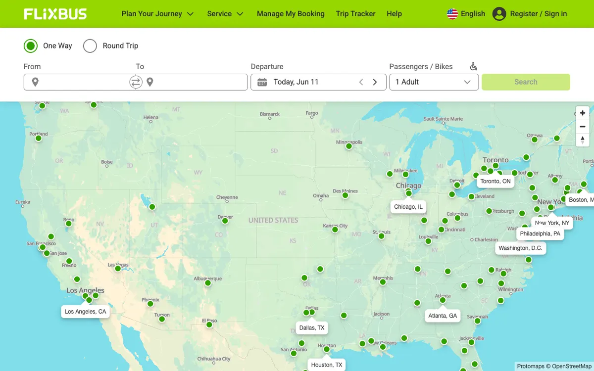Open Trip Tracker page
The image size is (594, 371).
click(355, 14)
